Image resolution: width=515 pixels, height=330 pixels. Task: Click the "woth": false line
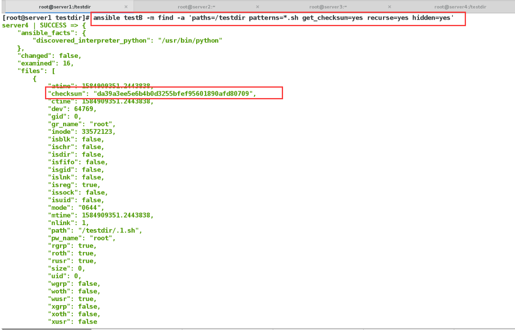click(x=74, y=291)
